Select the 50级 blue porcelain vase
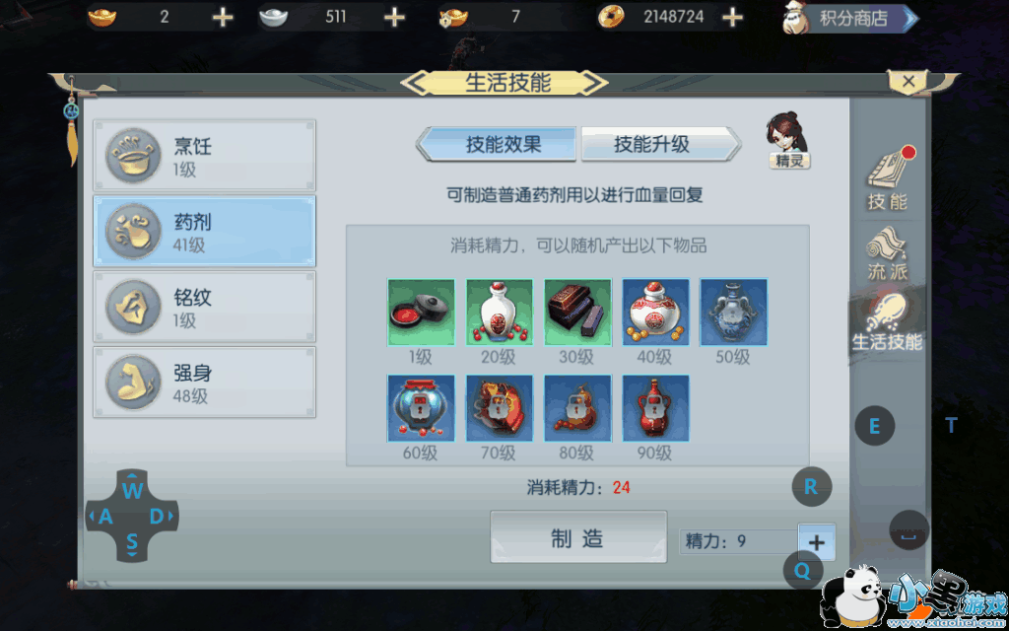 click(733, 313)
